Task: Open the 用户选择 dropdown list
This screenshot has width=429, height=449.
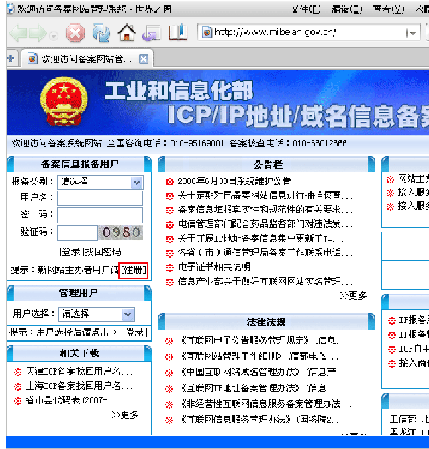Action: (x=128, y=314)
